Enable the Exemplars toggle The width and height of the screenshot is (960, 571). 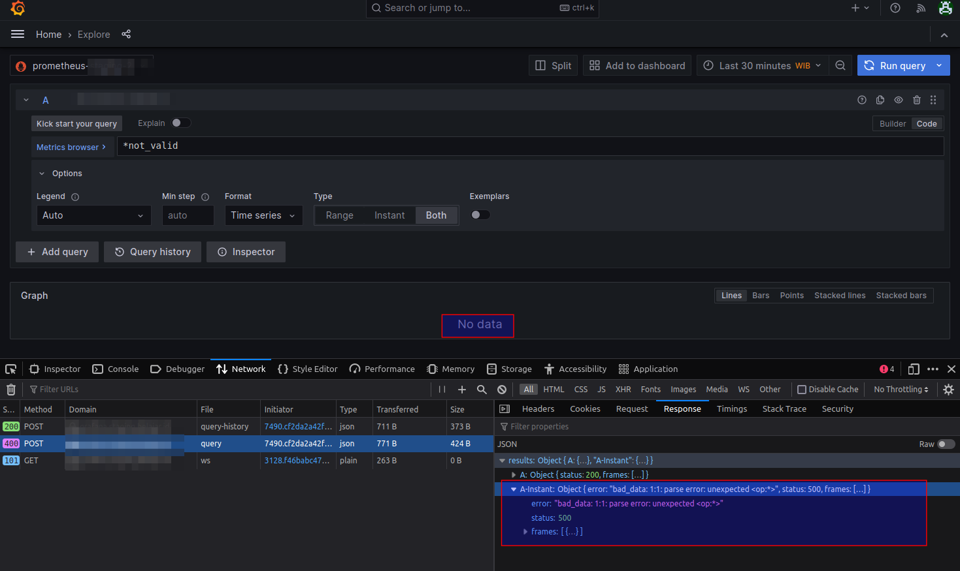point(480,215)
